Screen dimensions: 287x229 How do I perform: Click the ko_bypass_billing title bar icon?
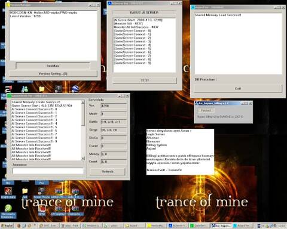(x=197, y=103)
